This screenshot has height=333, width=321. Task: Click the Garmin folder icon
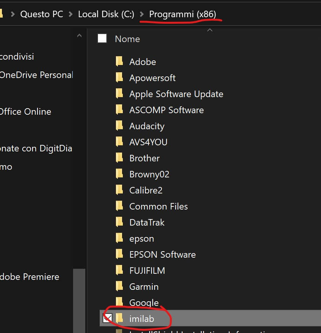[119, 286]
